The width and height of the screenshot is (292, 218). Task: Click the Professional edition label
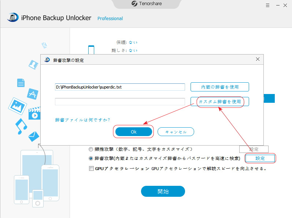pos(110,18)
